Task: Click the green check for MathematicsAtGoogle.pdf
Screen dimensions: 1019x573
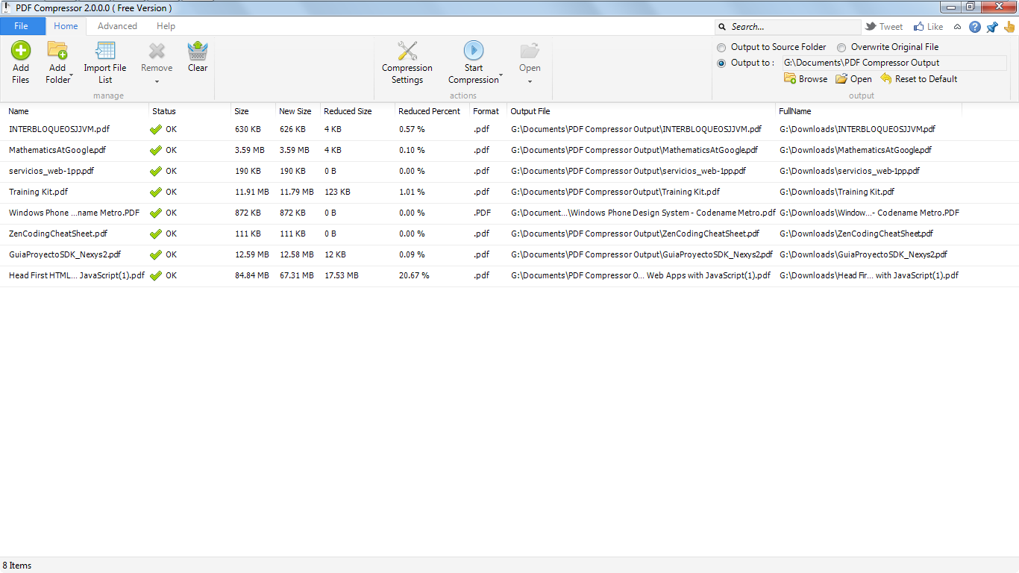Action: (x=156, y=150)
